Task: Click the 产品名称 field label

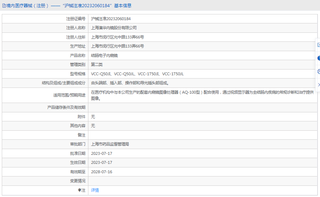Action: coord(78,55)
